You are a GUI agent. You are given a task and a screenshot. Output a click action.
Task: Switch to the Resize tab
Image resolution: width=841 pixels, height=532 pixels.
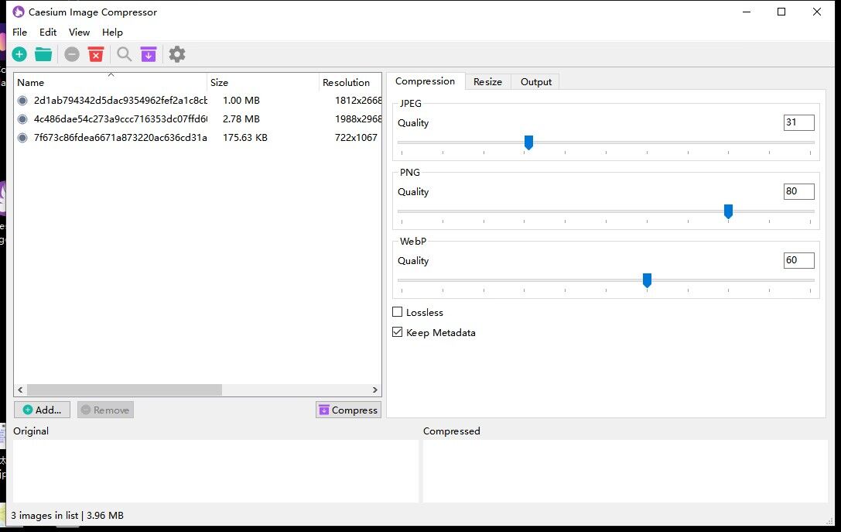click(487, 81)
